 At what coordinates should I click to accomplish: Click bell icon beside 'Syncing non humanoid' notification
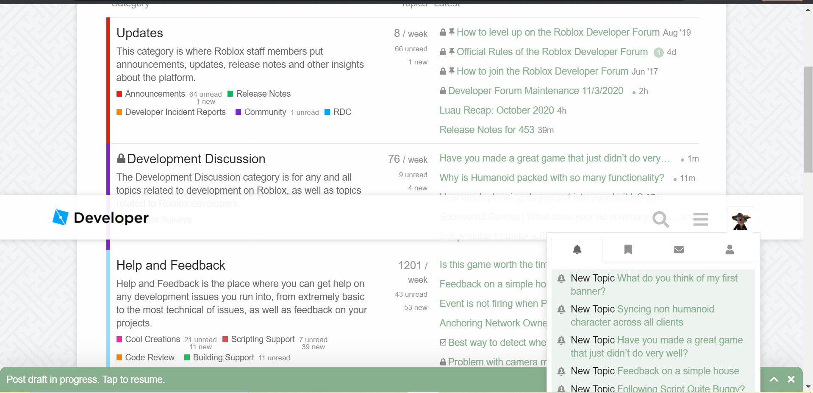(561, 309)
